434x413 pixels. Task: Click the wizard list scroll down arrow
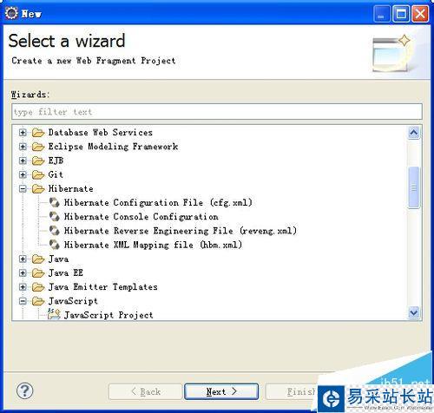(x=414, y=312)
